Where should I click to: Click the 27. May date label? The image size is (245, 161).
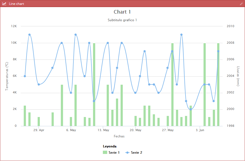pos(168,130)
